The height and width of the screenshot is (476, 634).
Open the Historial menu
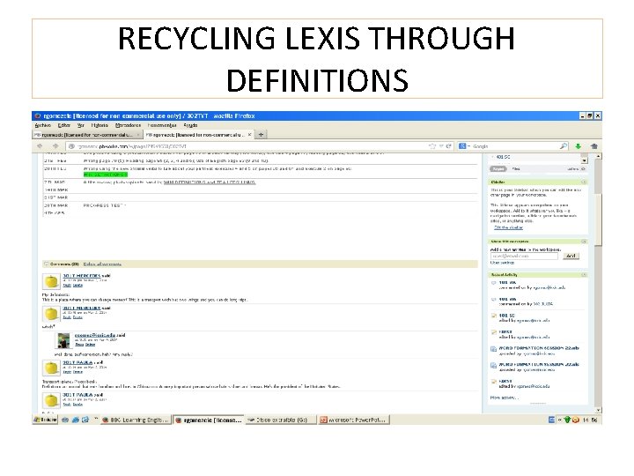pos(100,125)
